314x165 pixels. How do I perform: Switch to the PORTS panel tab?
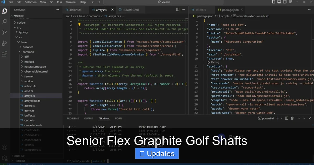click(x=119, y=118)
